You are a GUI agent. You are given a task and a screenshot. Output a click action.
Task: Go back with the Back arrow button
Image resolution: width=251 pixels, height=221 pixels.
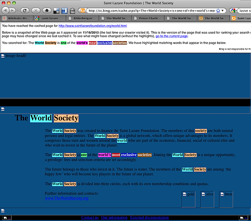5,11
